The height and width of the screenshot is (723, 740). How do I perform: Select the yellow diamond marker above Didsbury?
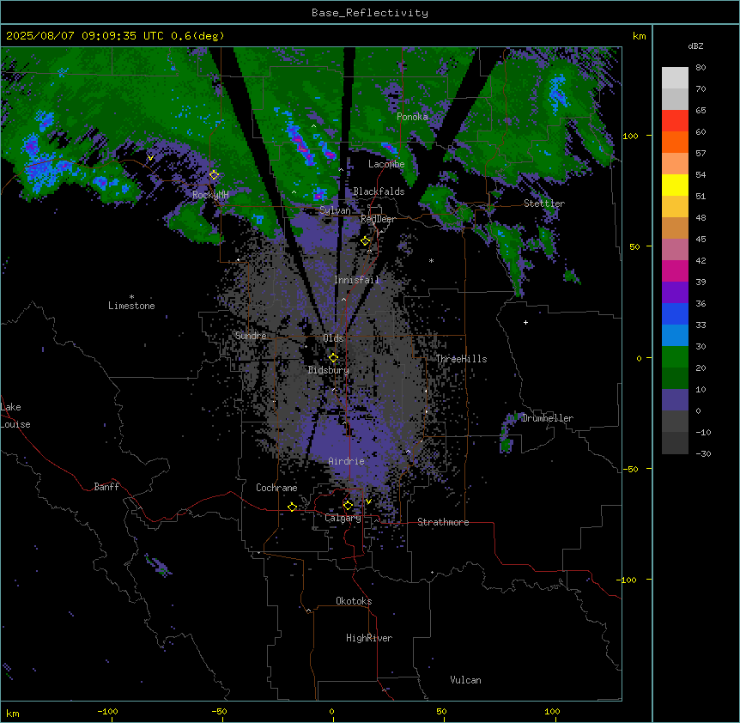tap(334, 358)
